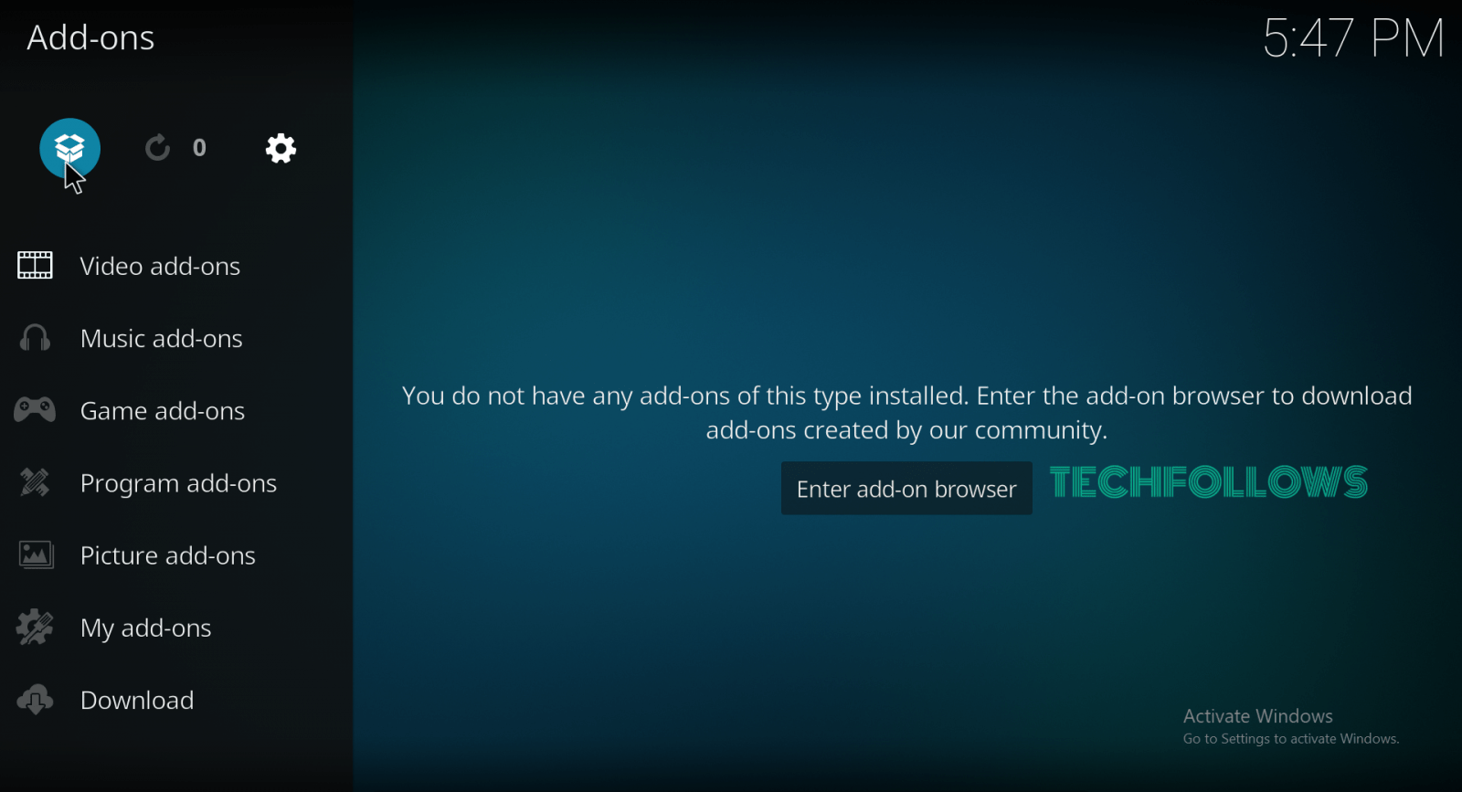Click the Add-ons title heading

click(90, 38)
